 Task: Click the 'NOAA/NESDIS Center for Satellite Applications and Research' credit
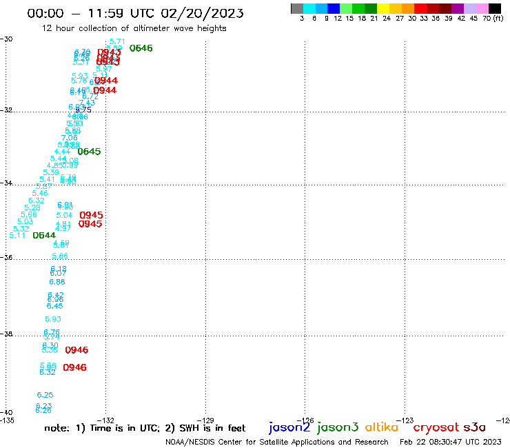coord(277,442)
